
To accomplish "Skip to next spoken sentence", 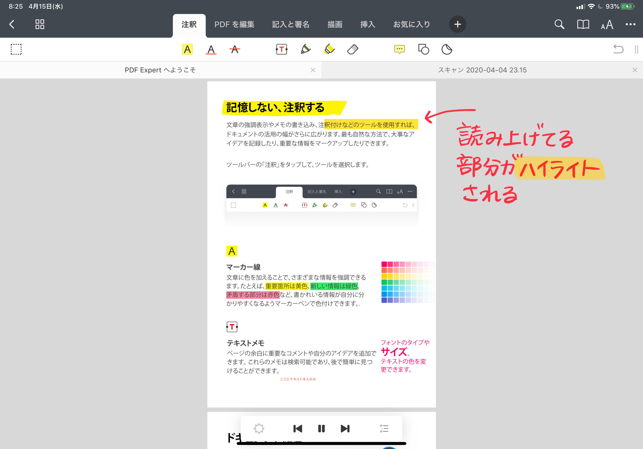I will click(345, 428).
